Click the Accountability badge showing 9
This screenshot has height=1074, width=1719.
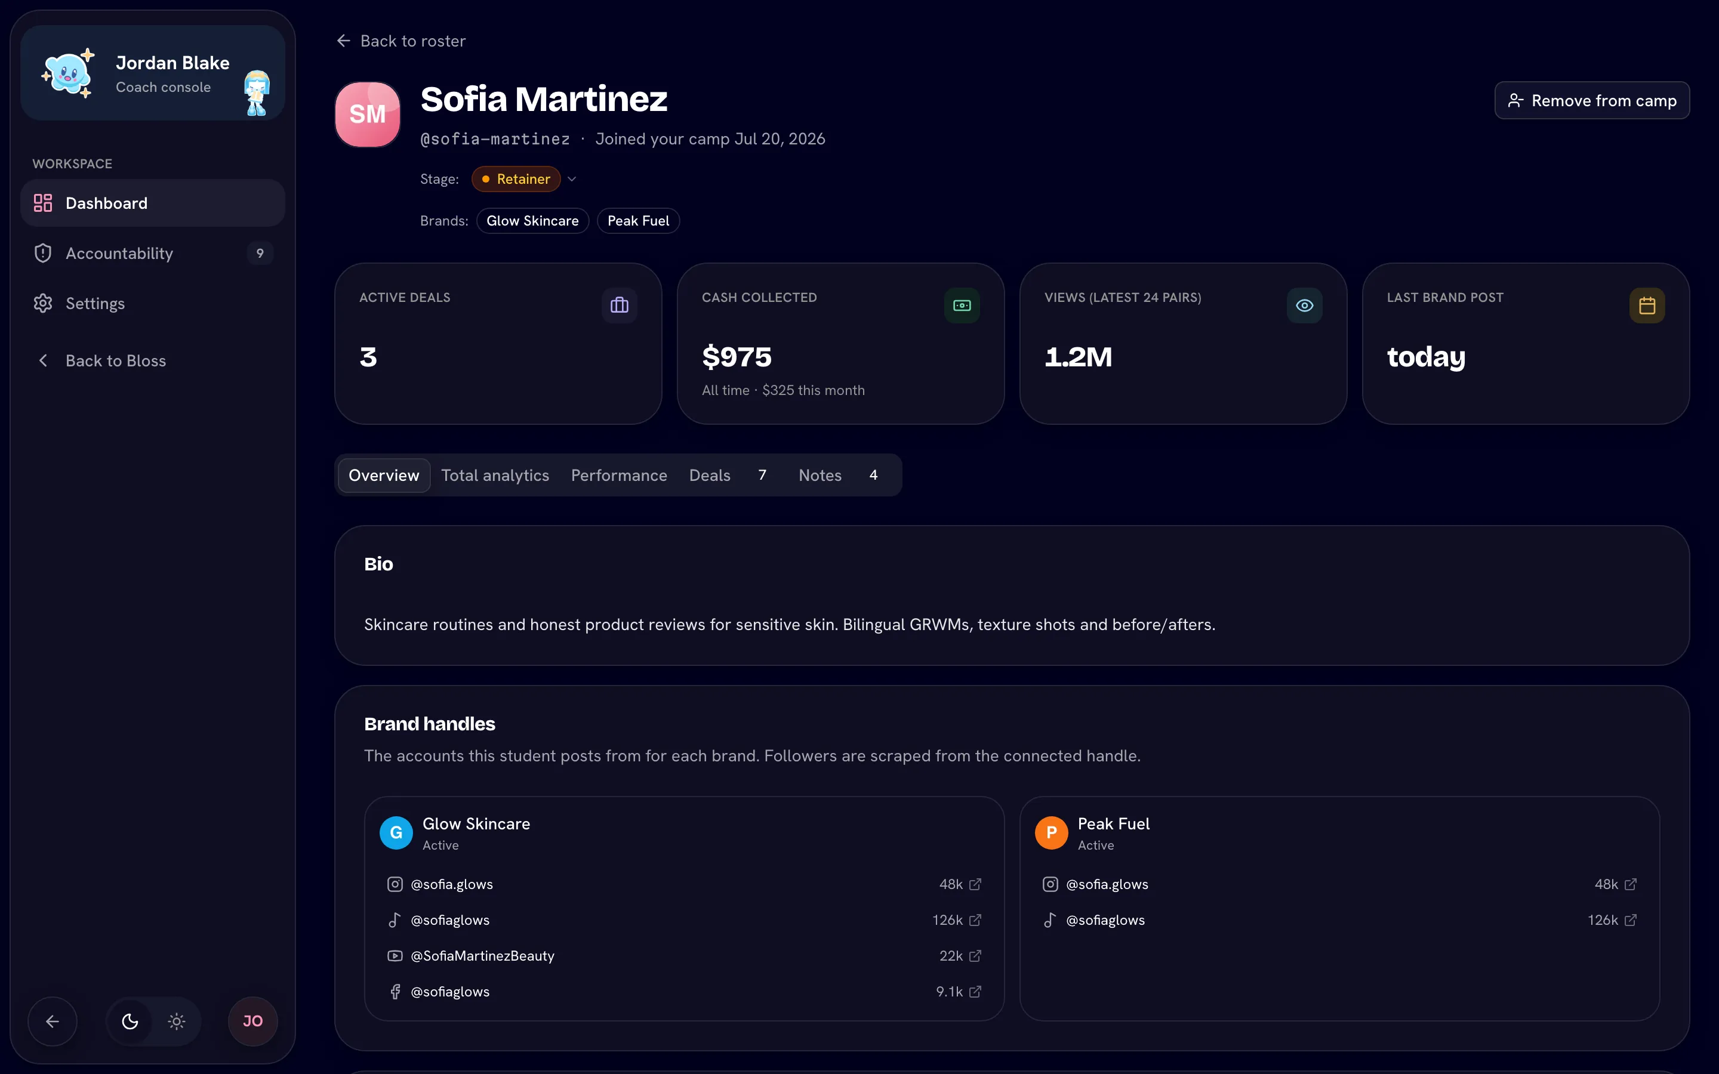pyautogui.click(x=260, y=253)
